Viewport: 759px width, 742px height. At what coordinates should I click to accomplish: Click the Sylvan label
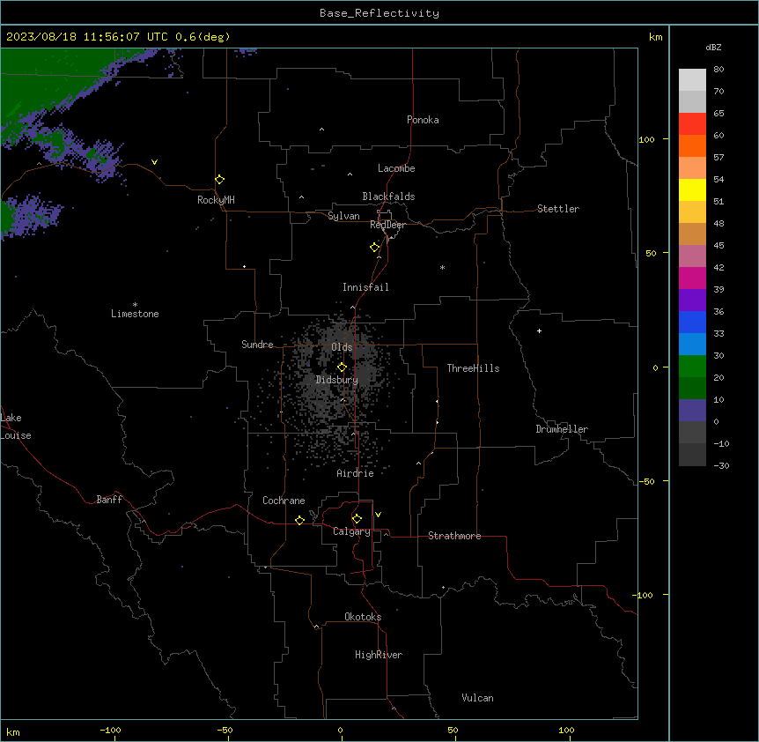click(x=343, y=216)
